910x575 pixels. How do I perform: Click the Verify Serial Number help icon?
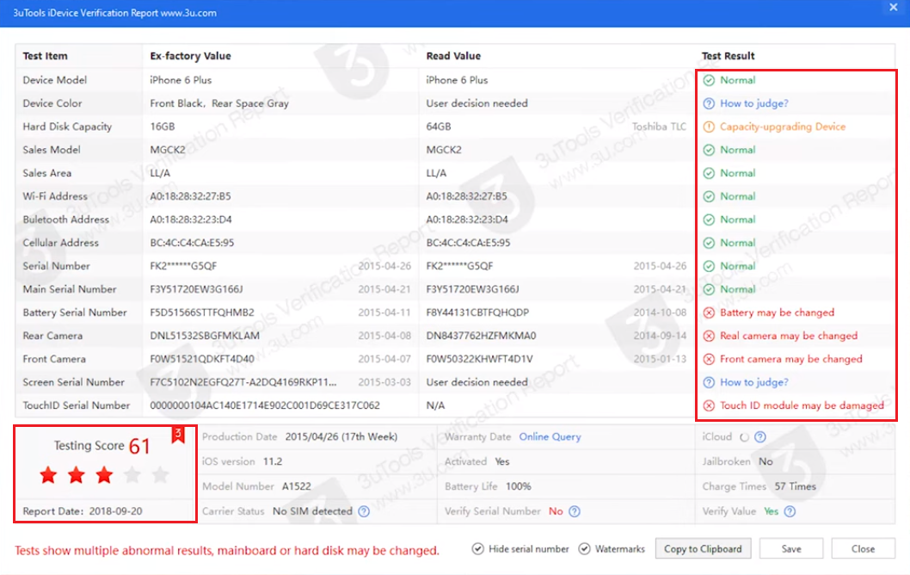click(575, 511)
